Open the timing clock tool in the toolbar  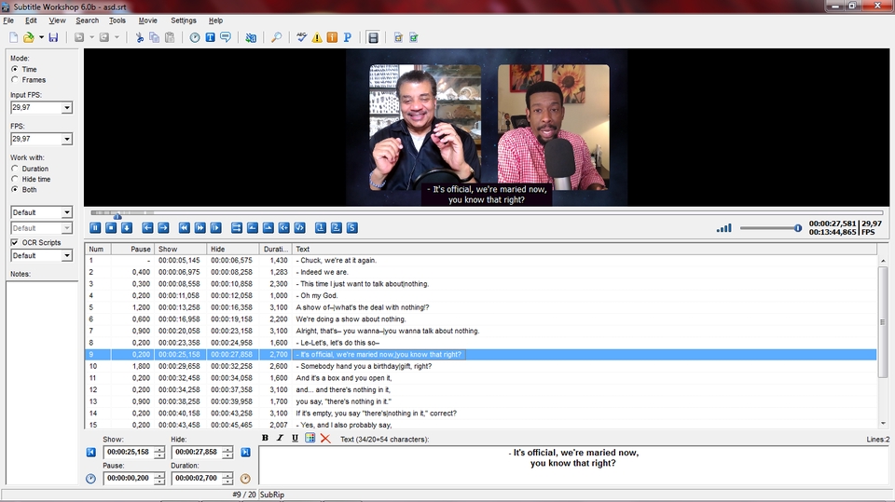[195, 37]
